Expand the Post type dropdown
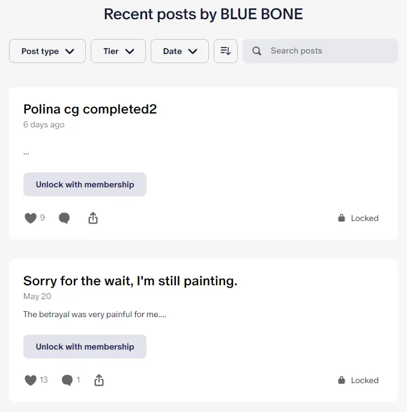 tap(47, 51)
